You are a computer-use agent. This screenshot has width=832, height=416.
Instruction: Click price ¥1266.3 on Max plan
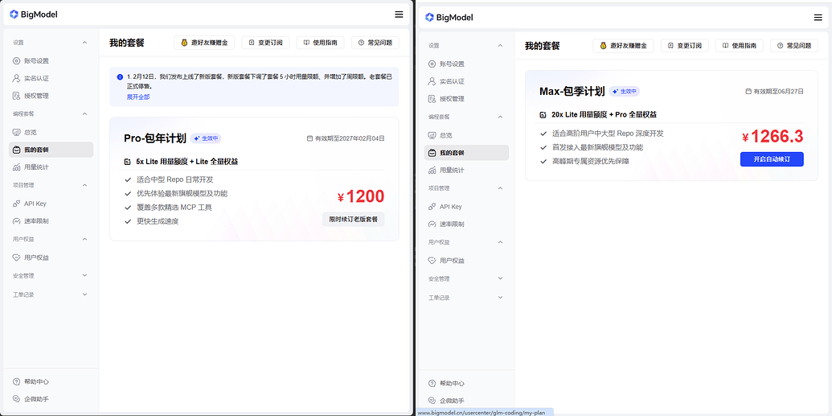click(x=773, y=137)
